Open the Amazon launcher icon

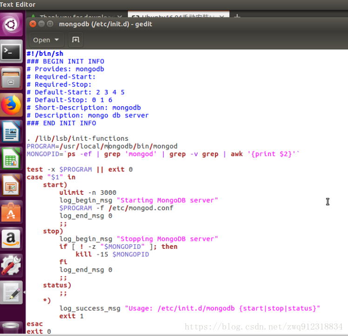coord(12,239)
